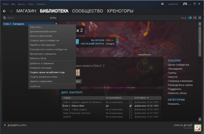Open the inbox envelope icon
The height and width of the screenshot is (134, 204).
click(x=162, y=4)
